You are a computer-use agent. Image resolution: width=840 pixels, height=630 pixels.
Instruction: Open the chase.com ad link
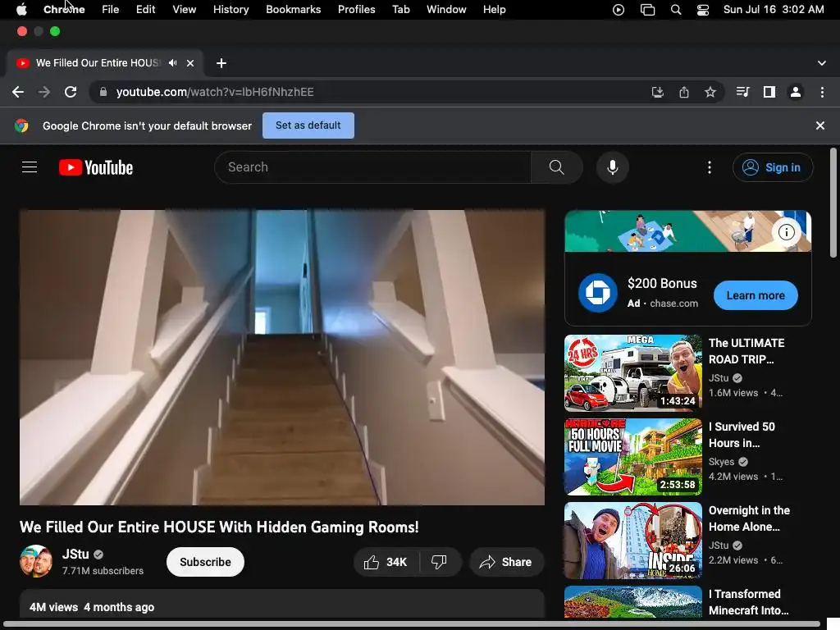point(673,304)
